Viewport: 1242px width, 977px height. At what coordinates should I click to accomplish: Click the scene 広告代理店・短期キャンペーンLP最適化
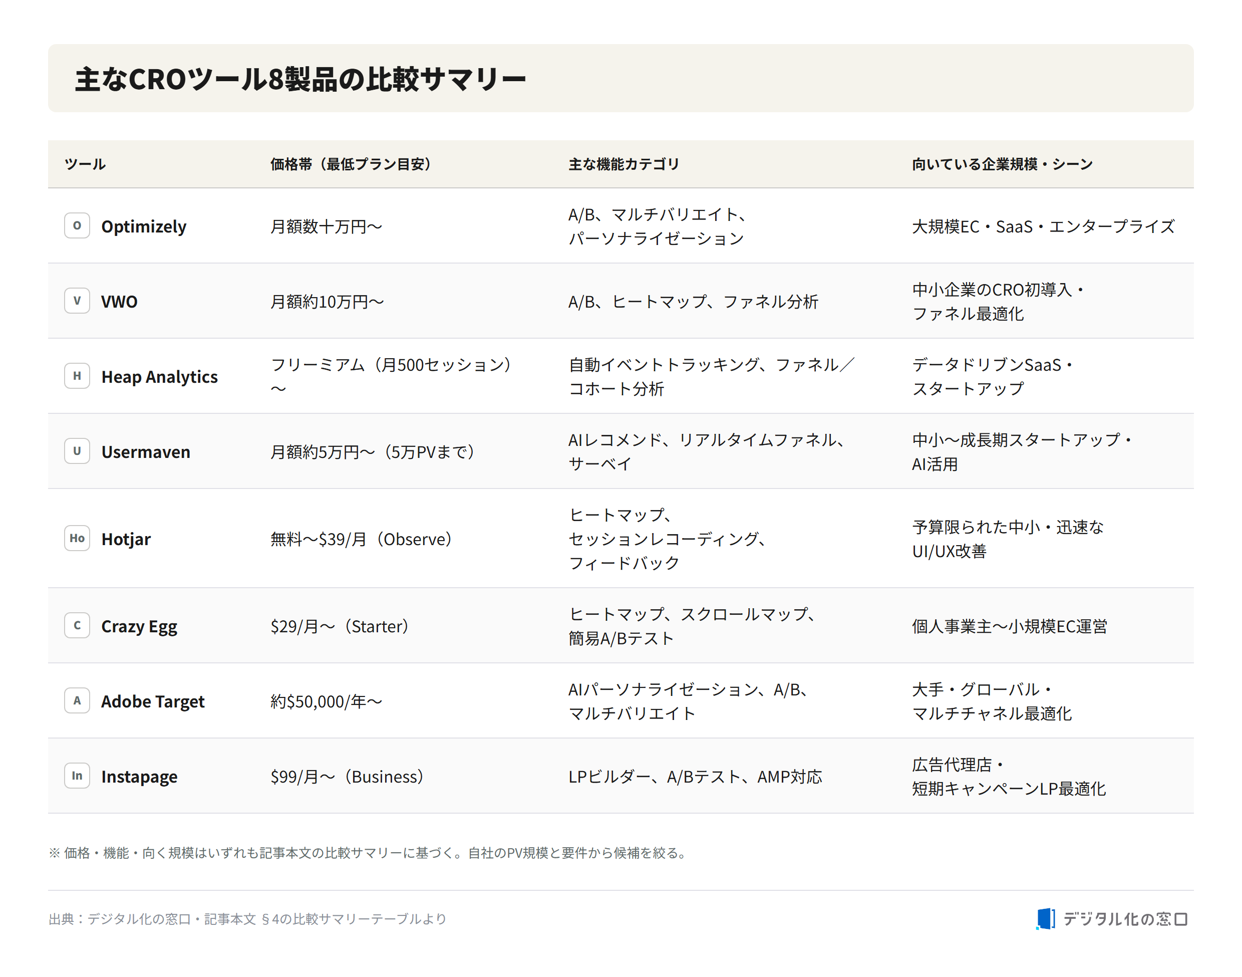point(1009,776)
